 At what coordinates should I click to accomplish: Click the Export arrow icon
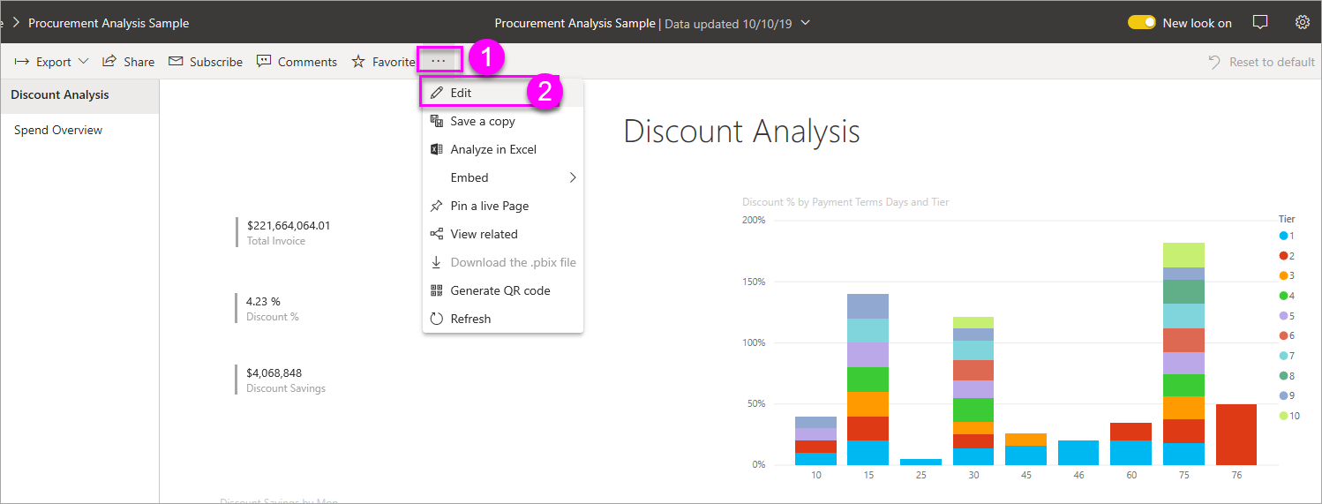[23, 62]
